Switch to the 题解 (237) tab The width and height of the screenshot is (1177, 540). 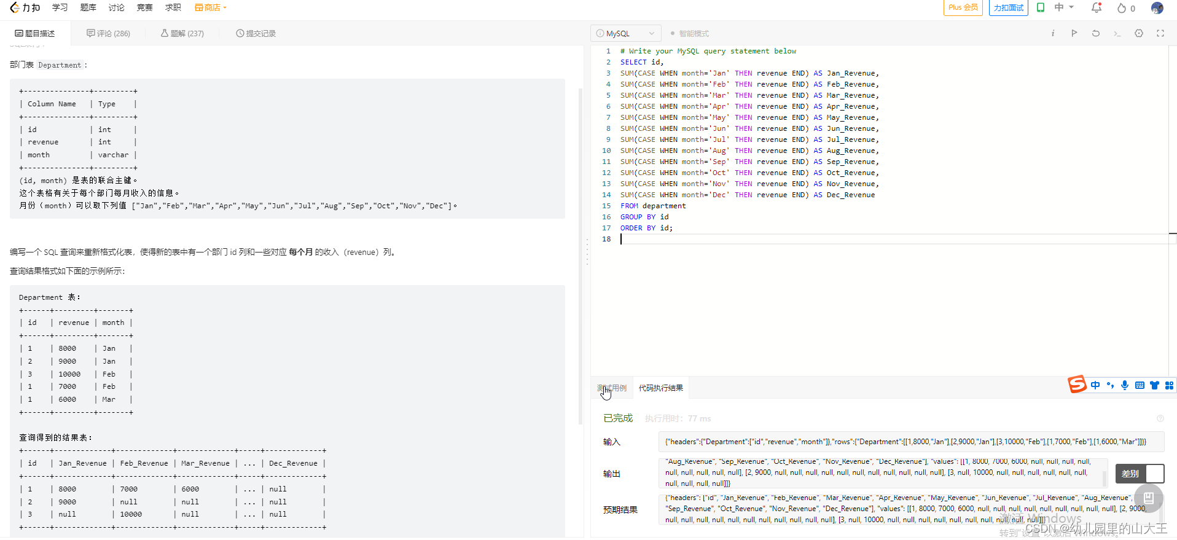coord(182,33)
